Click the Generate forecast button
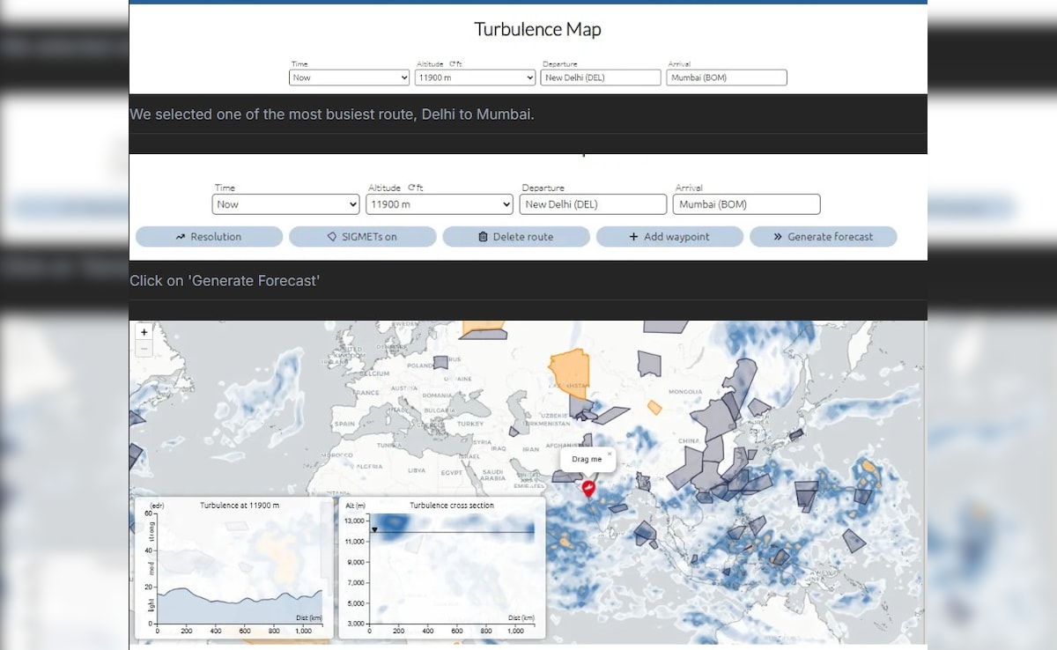 (x=823, y=237)
